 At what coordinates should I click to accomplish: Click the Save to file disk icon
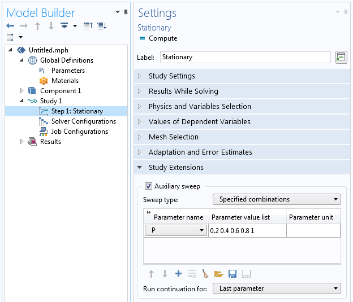click(x=232, y=274)
